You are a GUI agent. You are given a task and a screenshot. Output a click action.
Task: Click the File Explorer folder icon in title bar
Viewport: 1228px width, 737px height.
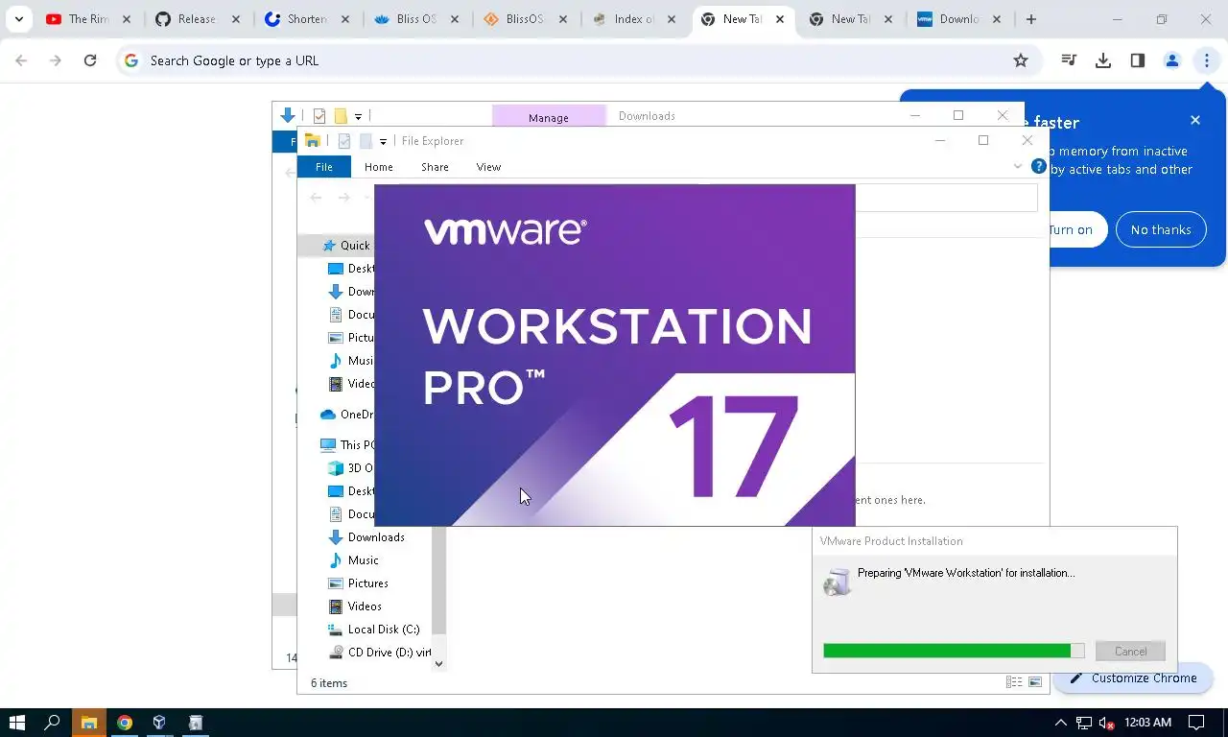point(312,141)
